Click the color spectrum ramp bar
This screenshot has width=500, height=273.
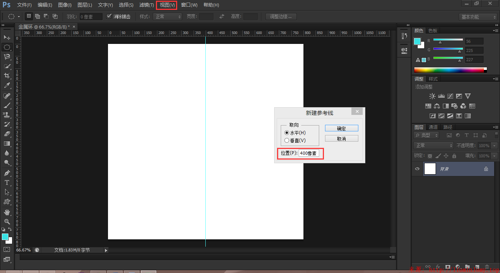[x=450, y=70]
